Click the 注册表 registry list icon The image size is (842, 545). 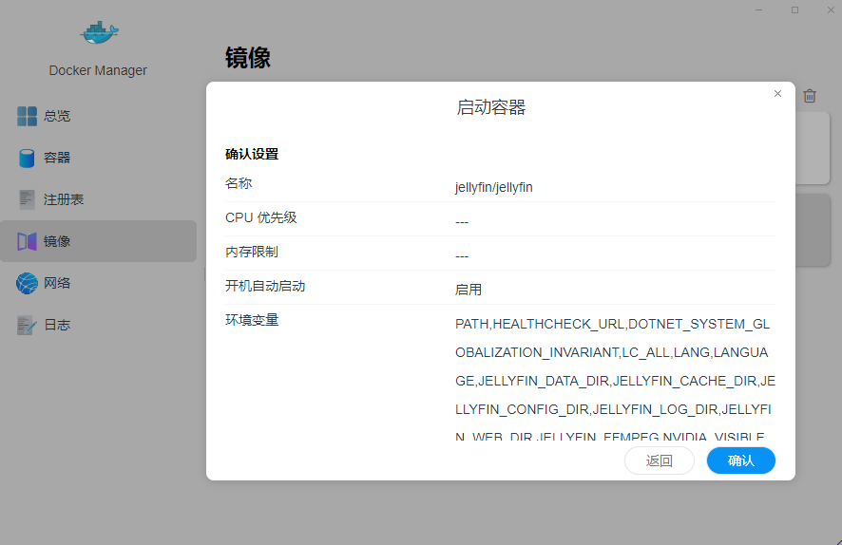[27, 199]
